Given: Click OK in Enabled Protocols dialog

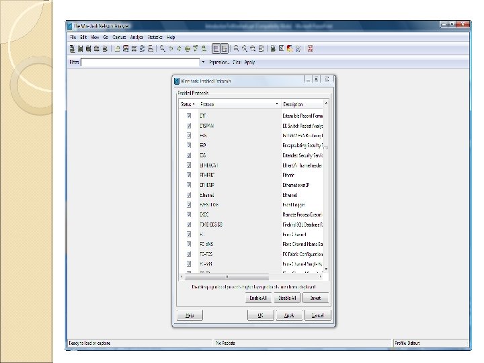Looking at the screenshot, I should pos(261,315).
